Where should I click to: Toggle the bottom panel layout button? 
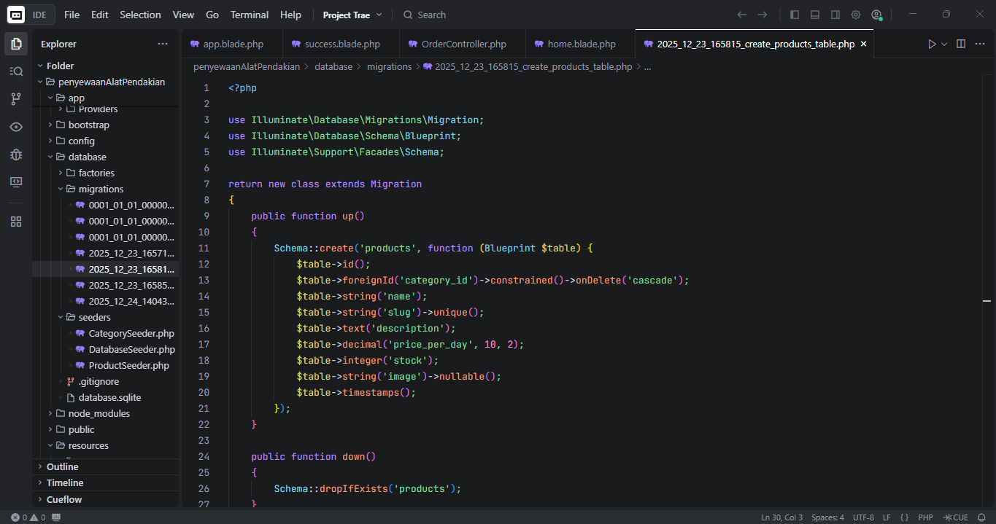[x=815, y=15]
